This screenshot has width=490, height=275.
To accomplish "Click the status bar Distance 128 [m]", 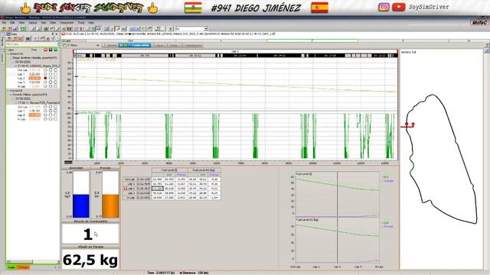I will (194, 273).
